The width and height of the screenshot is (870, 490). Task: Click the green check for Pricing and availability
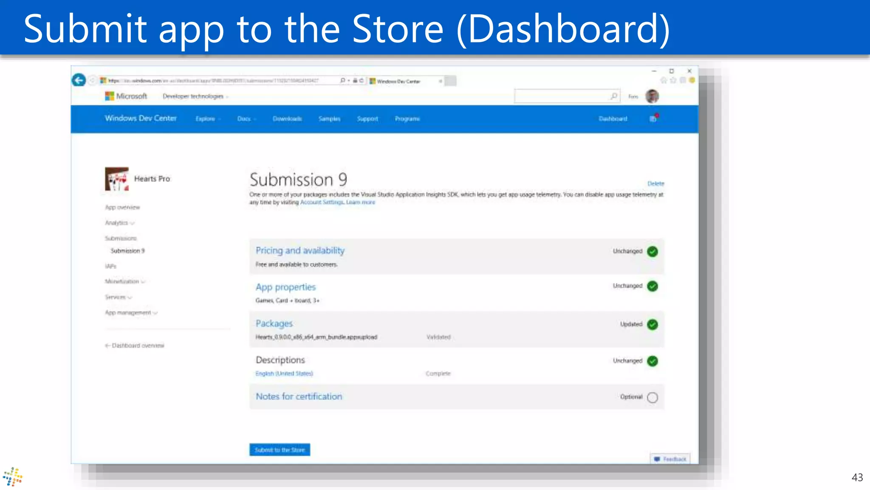(652, 251)
